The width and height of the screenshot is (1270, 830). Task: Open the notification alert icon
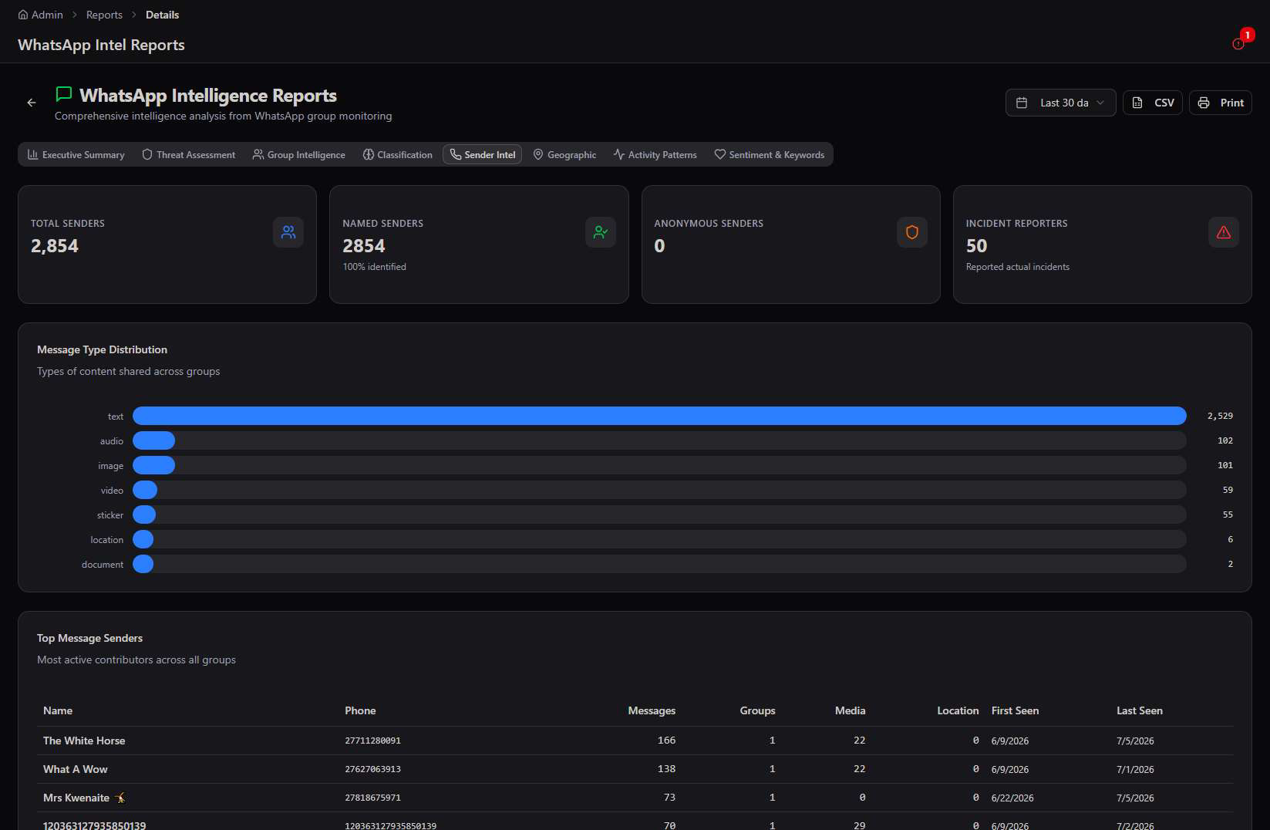[1238, 44]
